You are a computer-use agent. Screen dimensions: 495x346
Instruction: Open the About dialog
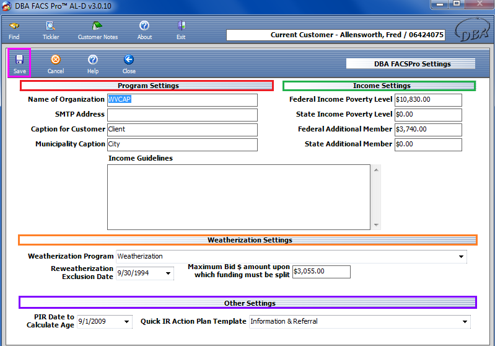coord(144,30)
